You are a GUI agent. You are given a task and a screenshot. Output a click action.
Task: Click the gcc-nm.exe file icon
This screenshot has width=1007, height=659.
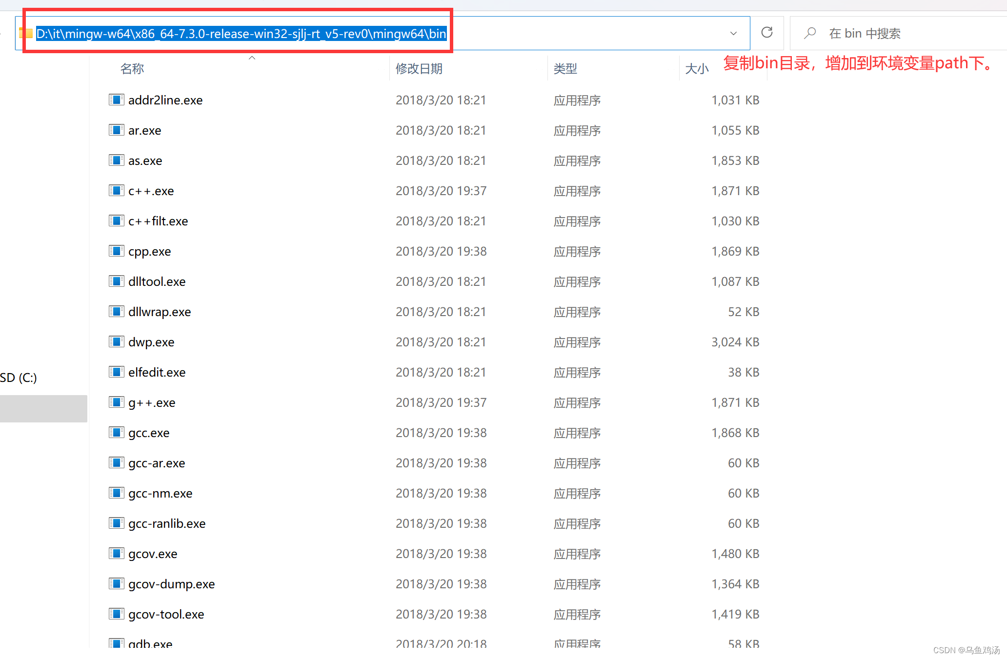pos(116,493)
